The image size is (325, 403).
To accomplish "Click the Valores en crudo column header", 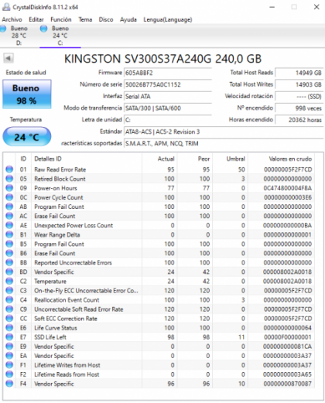I will 290,159.
